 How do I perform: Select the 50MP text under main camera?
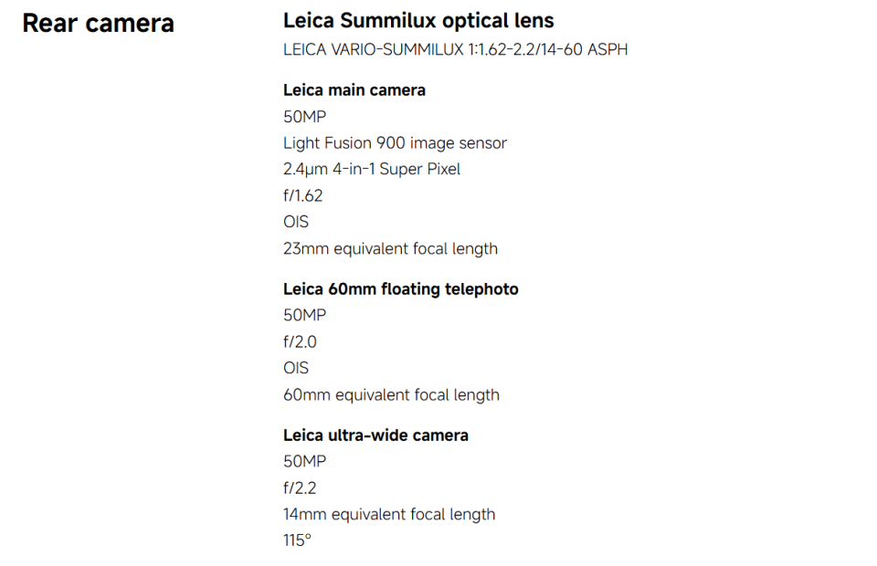tap(304, 117)
